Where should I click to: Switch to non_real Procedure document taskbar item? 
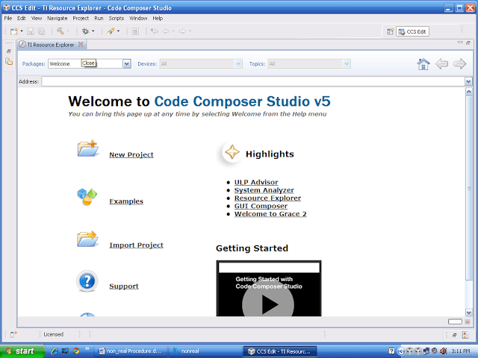131,351
